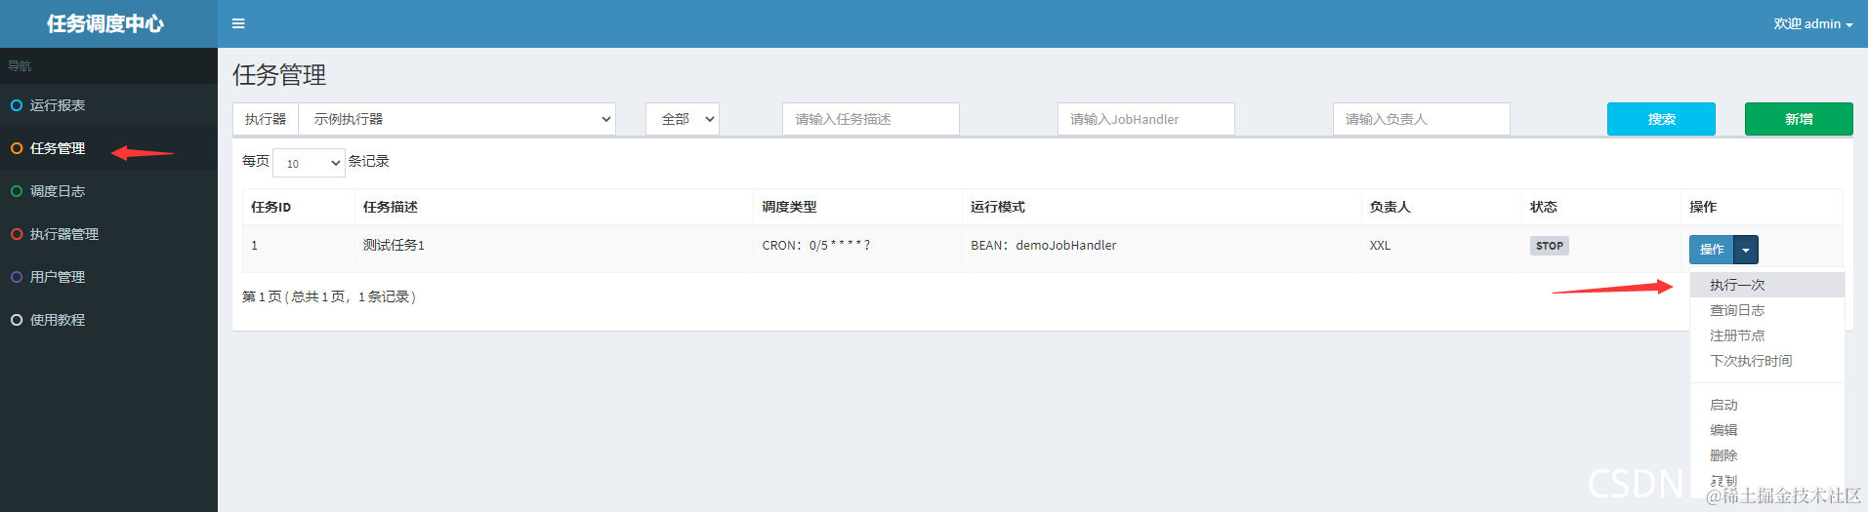Choose 下次执行时间 from the action menu

coord(1767,361)
